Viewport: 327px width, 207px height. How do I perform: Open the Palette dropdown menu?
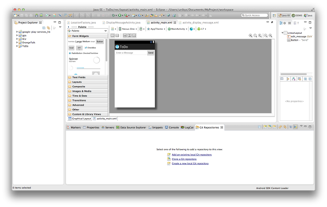tap(105, 31)
